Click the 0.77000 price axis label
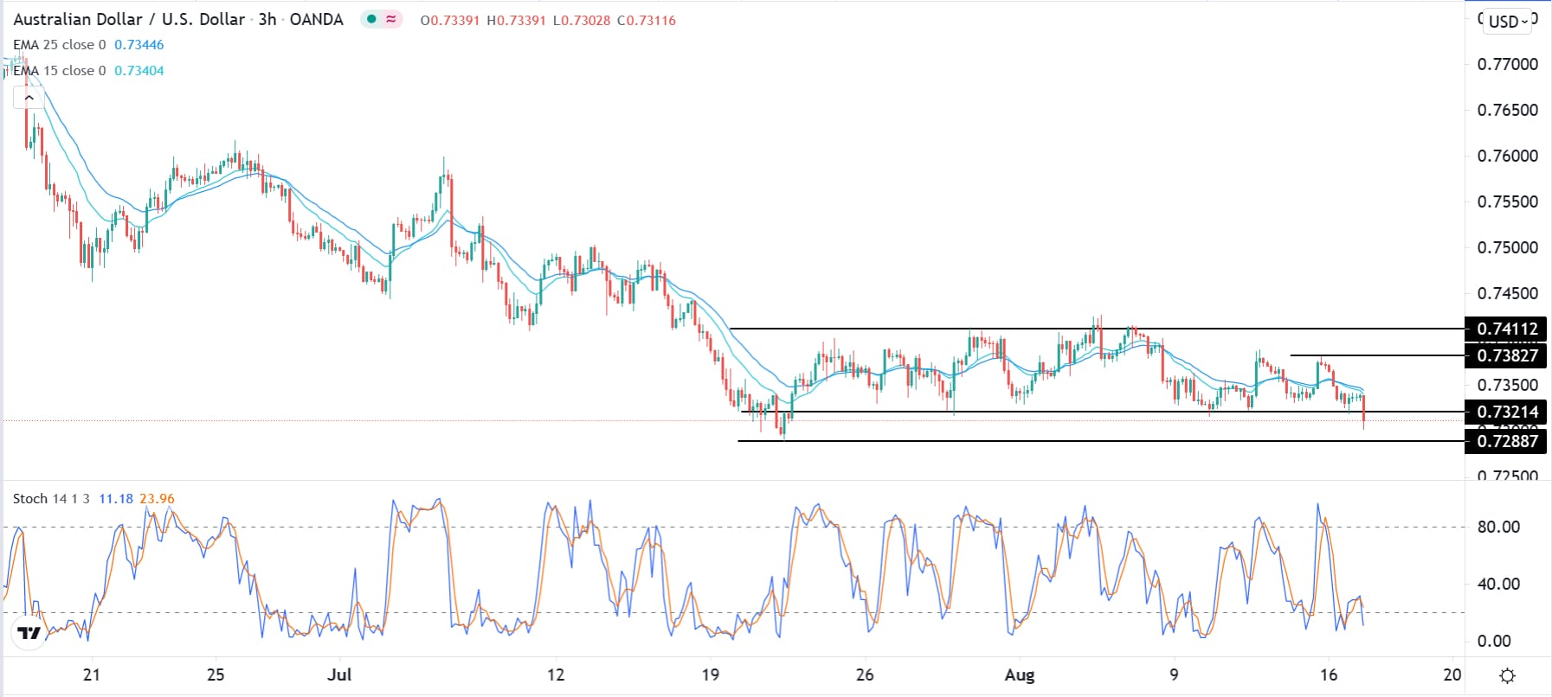1552x697 pixels. pyautogui.click(x=1507, y=64)
